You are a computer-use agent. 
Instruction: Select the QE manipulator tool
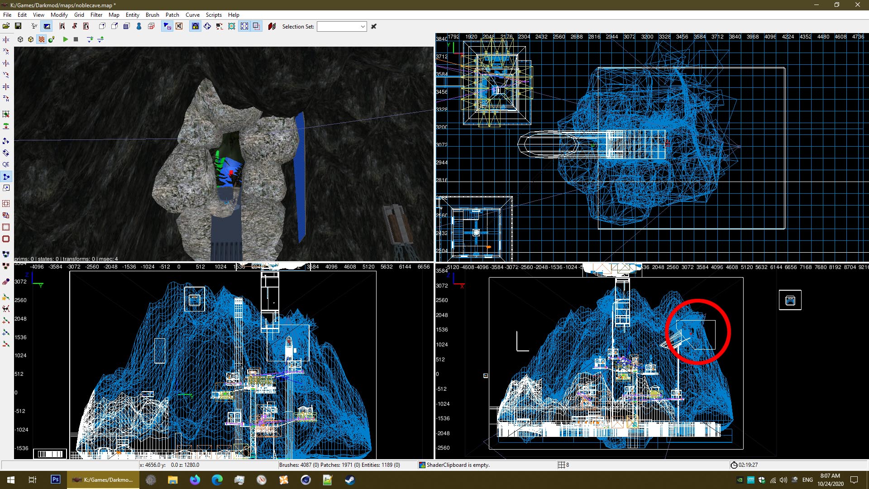point(6,164)
